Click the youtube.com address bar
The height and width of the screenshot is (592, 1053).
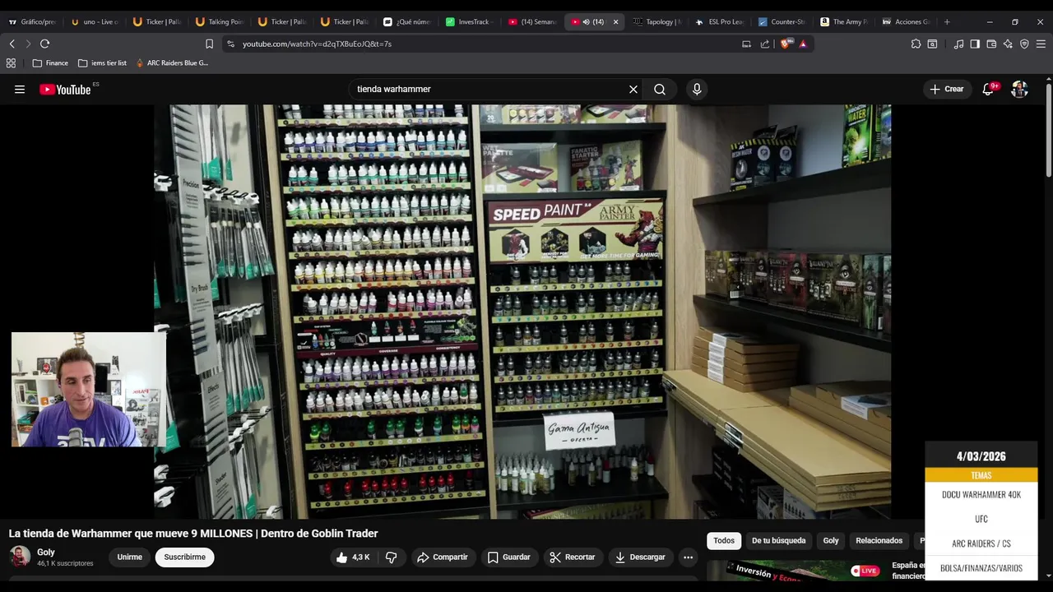[x=485, y=44]
